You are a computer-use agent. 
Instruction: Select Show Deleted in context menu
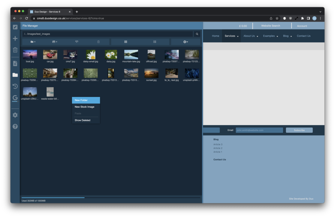click(82, 120)
